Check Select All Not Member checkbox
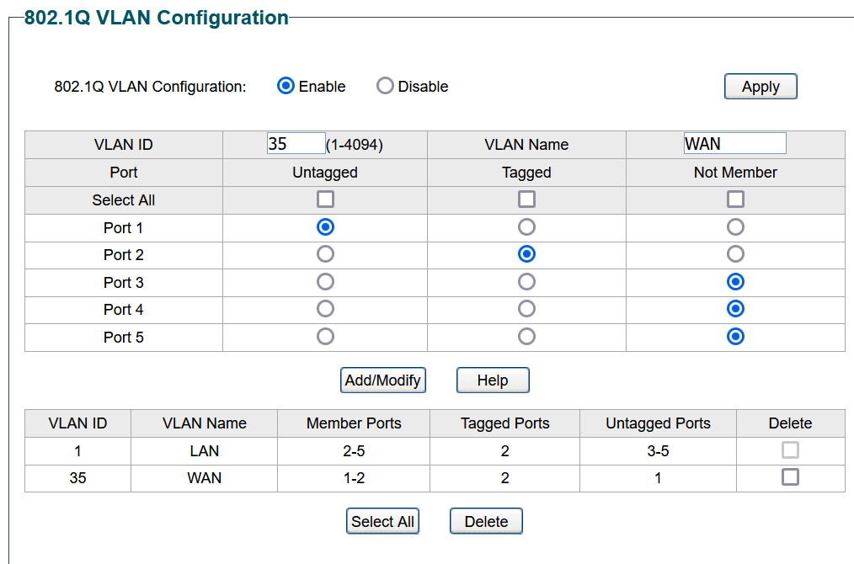This screenshot has height=564, width=854. [x=735, y=200]
